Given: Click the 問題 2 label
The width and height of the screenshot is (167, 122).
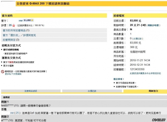Looking at the screenshot, I should coord(5,117).
